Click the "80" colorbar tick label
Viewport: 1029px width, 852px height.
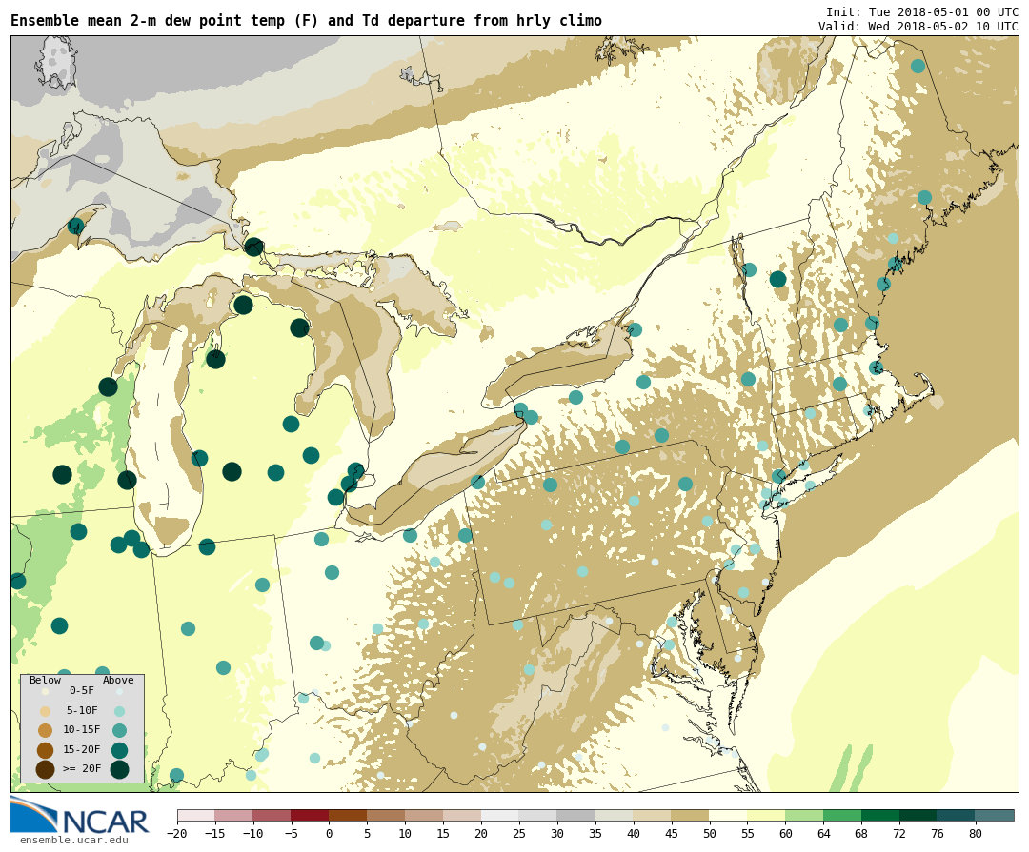point(975,834)
